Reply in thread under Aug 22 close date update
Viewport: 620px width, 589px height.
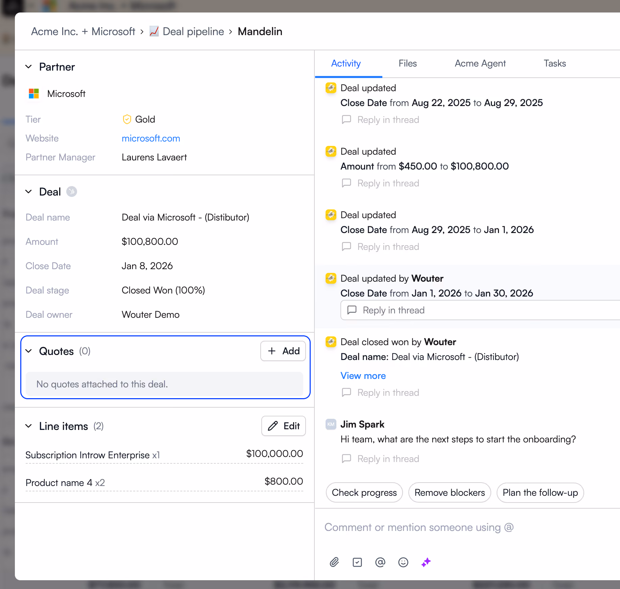380,120
